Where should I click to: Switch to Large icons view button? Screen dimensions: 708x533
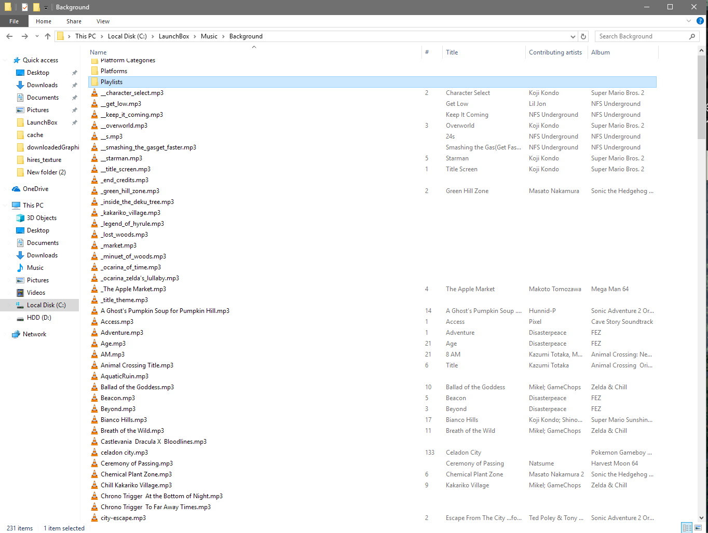coord(699,528)
